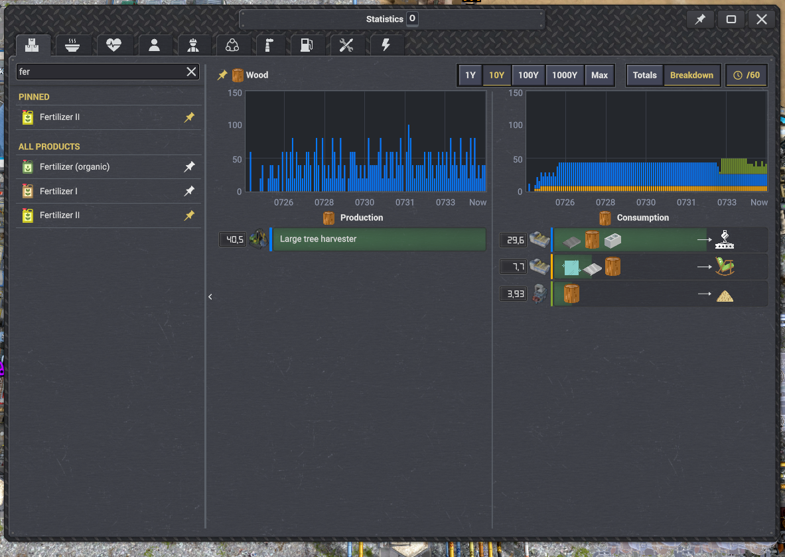This screenshot has width=785, height=557.
Task: Select the tools wrench maintenance tab
Action: [x=346, y=46]
